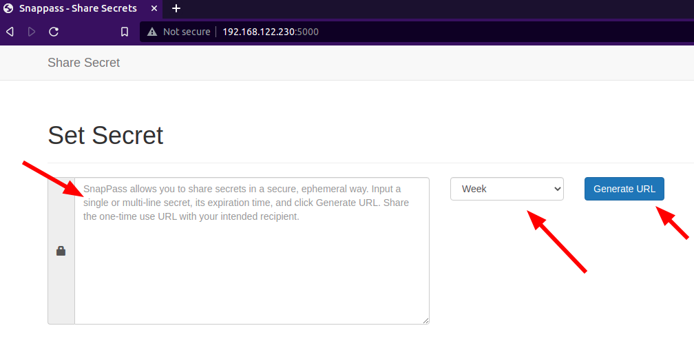Viewport: 694px width, 359px height.
Task: Click the Not secure label text
Action: pos(187,32)
